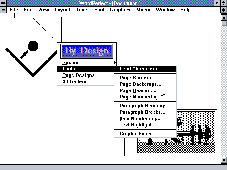The height and width of the screenshot is (170, 227).
Task: Open the Graphics menu
Action: (120, 10)
